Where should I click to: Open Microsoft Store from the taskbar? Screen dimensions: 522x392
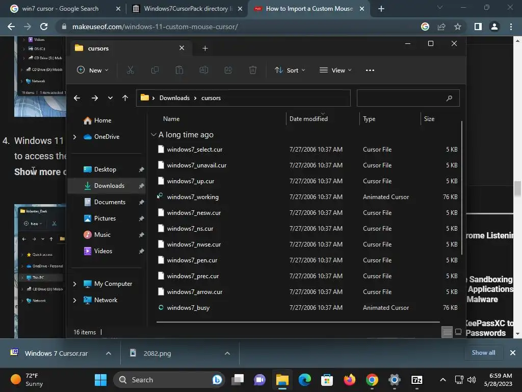[x=327, y=380]
